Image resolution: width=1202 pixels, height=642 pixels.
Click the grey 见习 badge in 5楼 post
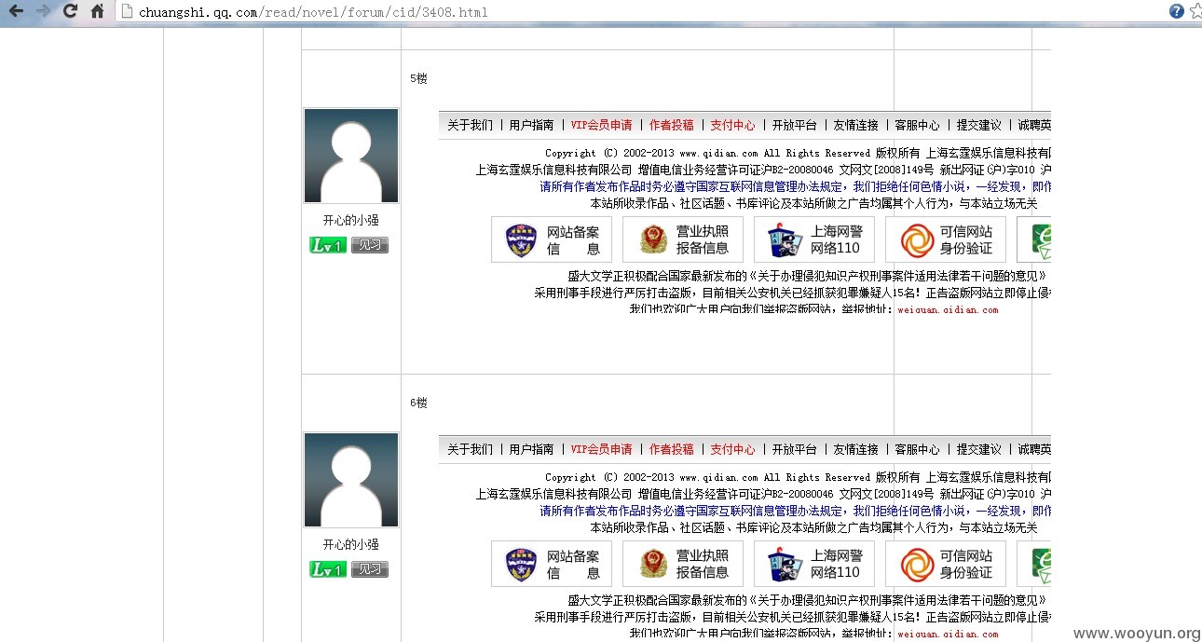[x=370, y=245]
